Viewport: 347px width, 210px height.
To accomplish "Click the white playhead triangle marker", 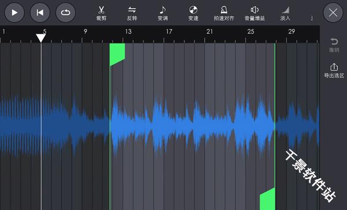I will pos(41,38).
